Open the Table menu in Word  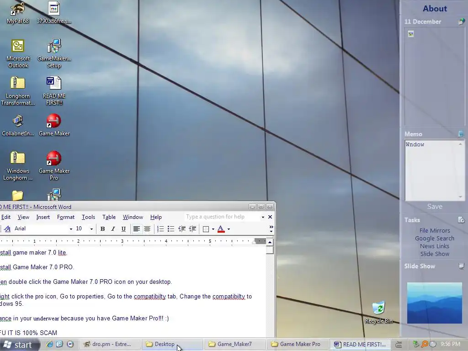(x=109, y=217)
